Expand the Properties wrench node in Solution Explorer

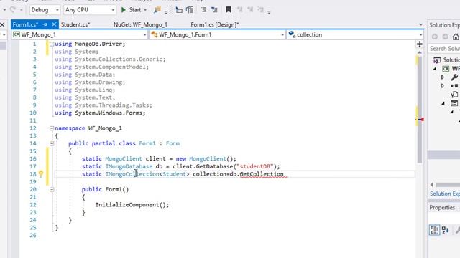(x=443, y=77)
